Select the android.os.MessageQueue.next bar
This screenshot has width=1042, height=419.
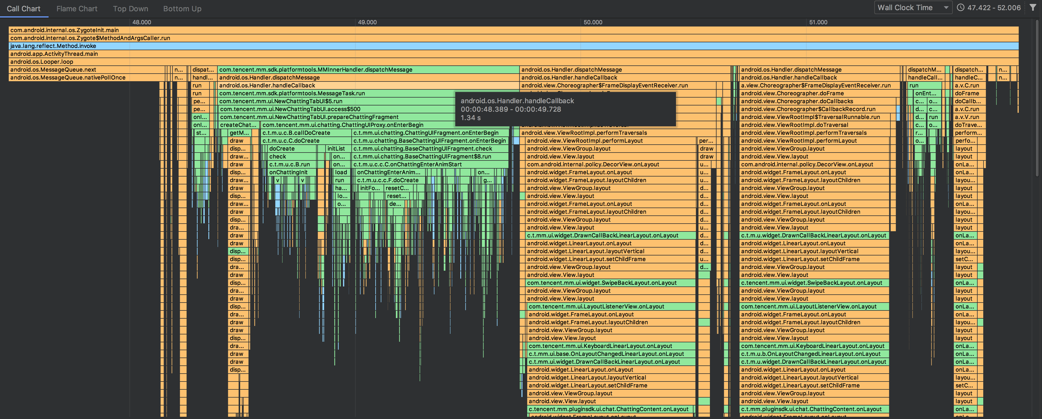point(87,69)
